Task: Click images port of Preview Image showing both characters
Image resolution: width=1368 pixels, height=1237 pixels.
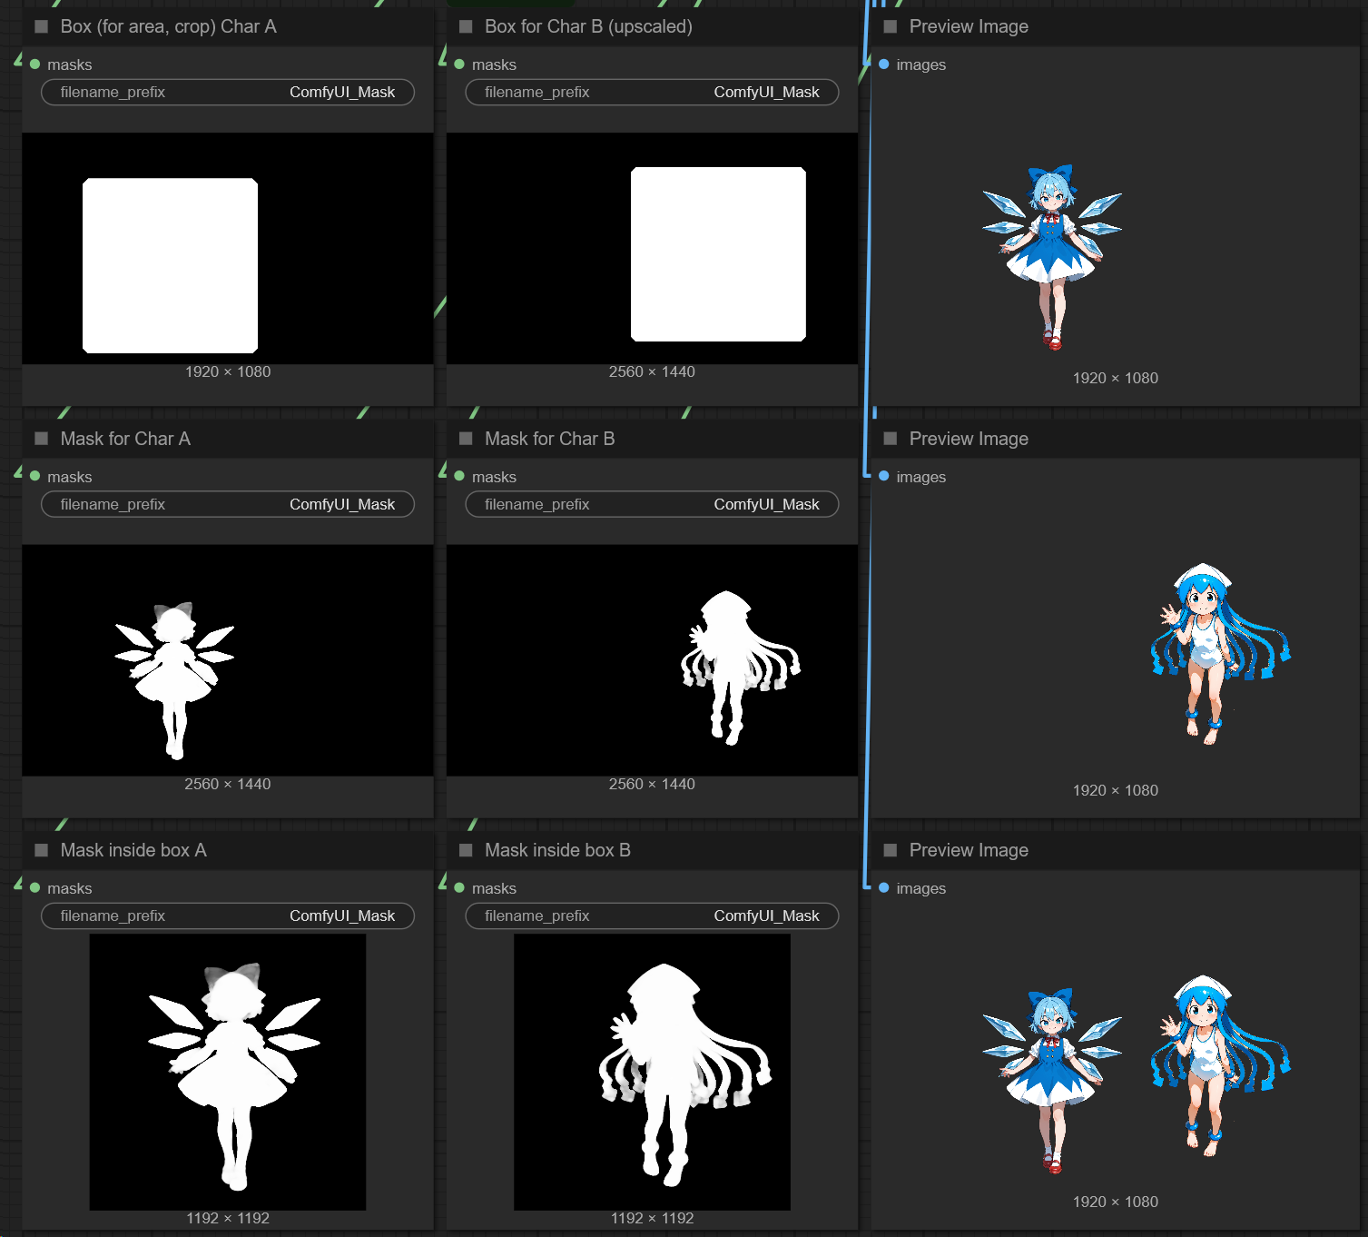Action: [x=884, y=887]
